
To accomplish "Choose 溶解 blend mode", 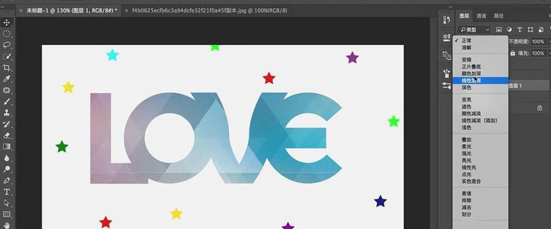I will coord(480,48).
